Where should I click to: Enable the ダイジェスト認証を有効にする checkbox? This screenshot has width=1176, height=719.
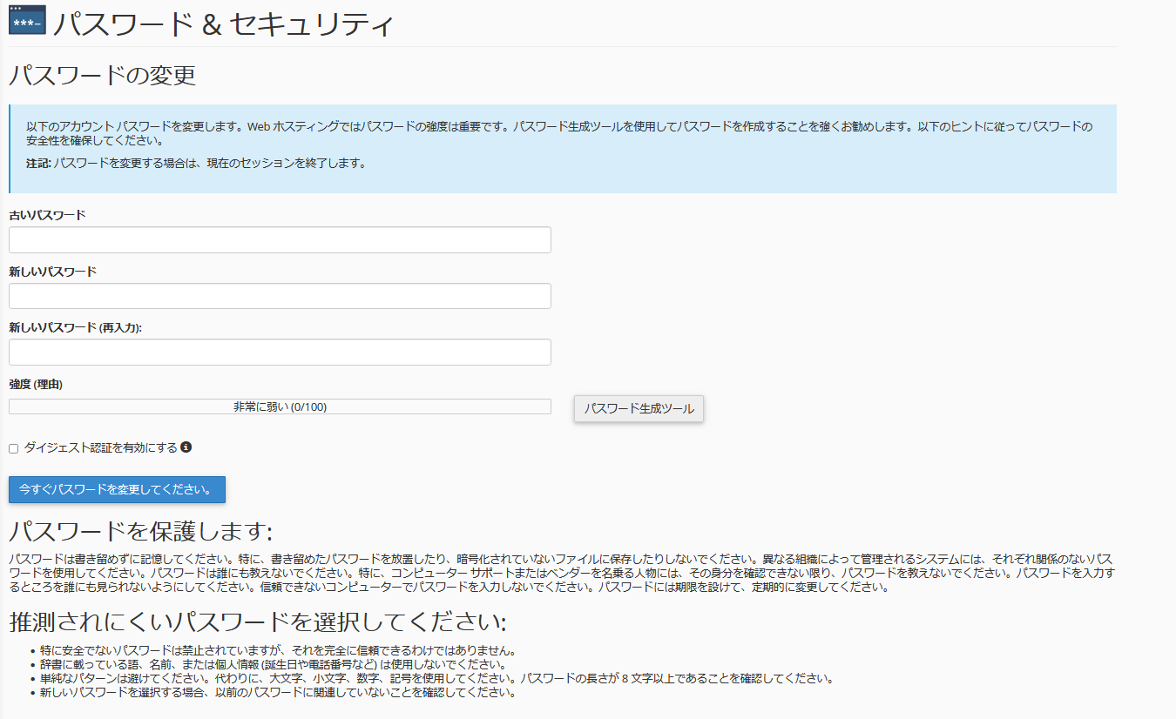13,448
